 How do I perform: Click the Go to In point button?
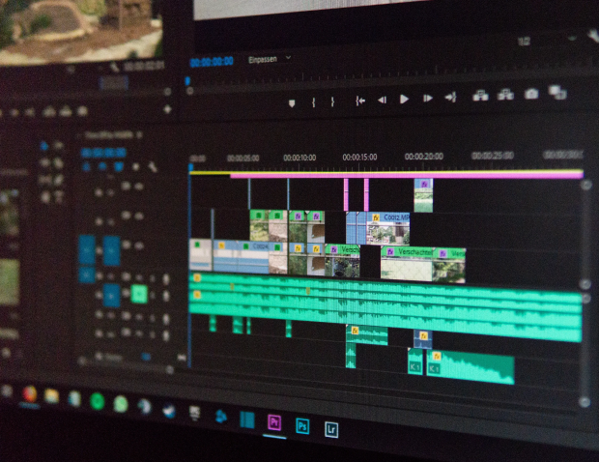click(359, 100)
